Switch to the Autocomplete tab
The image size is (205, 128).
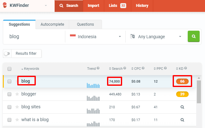52,24
